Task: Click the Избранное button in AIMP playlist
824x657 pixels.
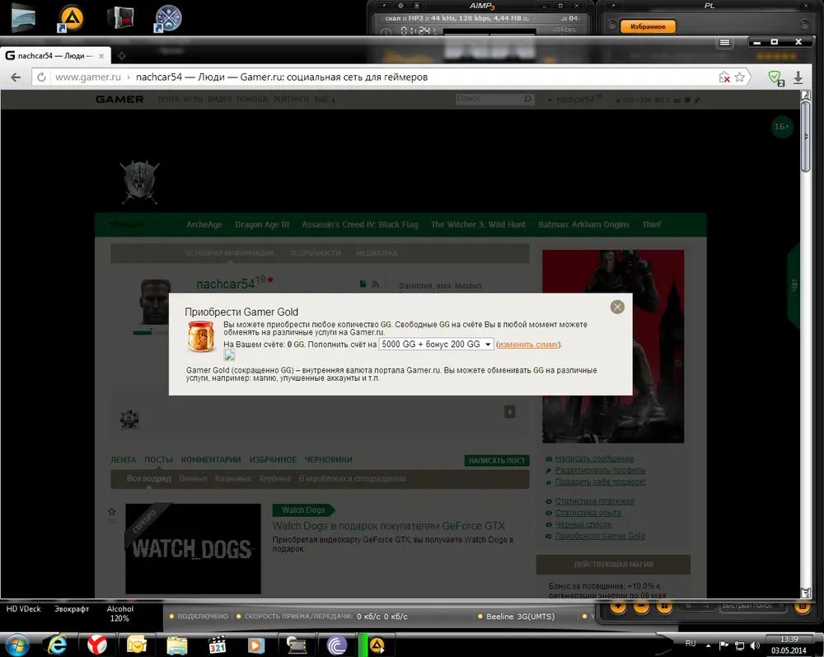Action: 648,26
